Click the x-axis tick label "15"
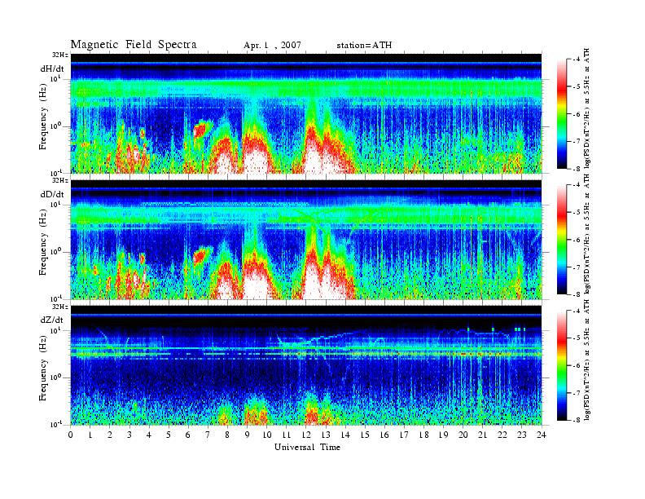Image resolution: width=645 pixels, height=499 pixels. pyautogui.click(x=365, y=435)
